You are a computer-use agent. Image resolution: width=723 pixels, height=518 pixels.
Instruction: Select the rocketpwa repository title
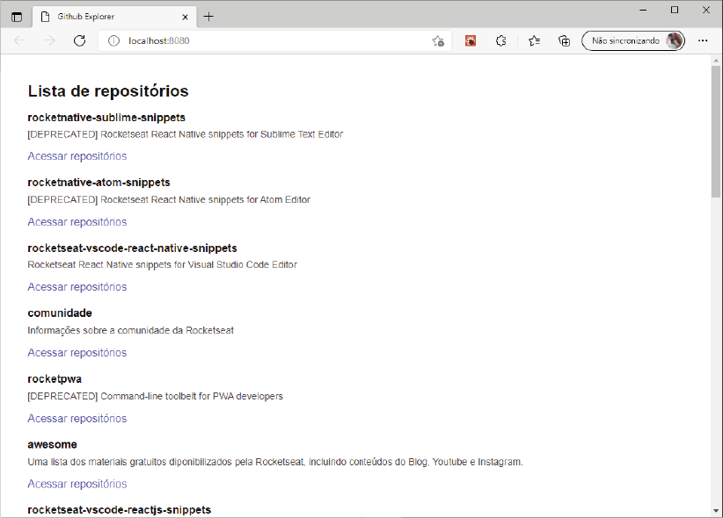tap(55, 379)
